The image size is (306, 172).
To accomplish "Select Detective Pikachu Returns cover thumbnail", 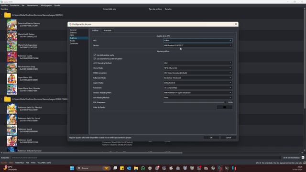I will pyautogui.click(x=12, y=24).
